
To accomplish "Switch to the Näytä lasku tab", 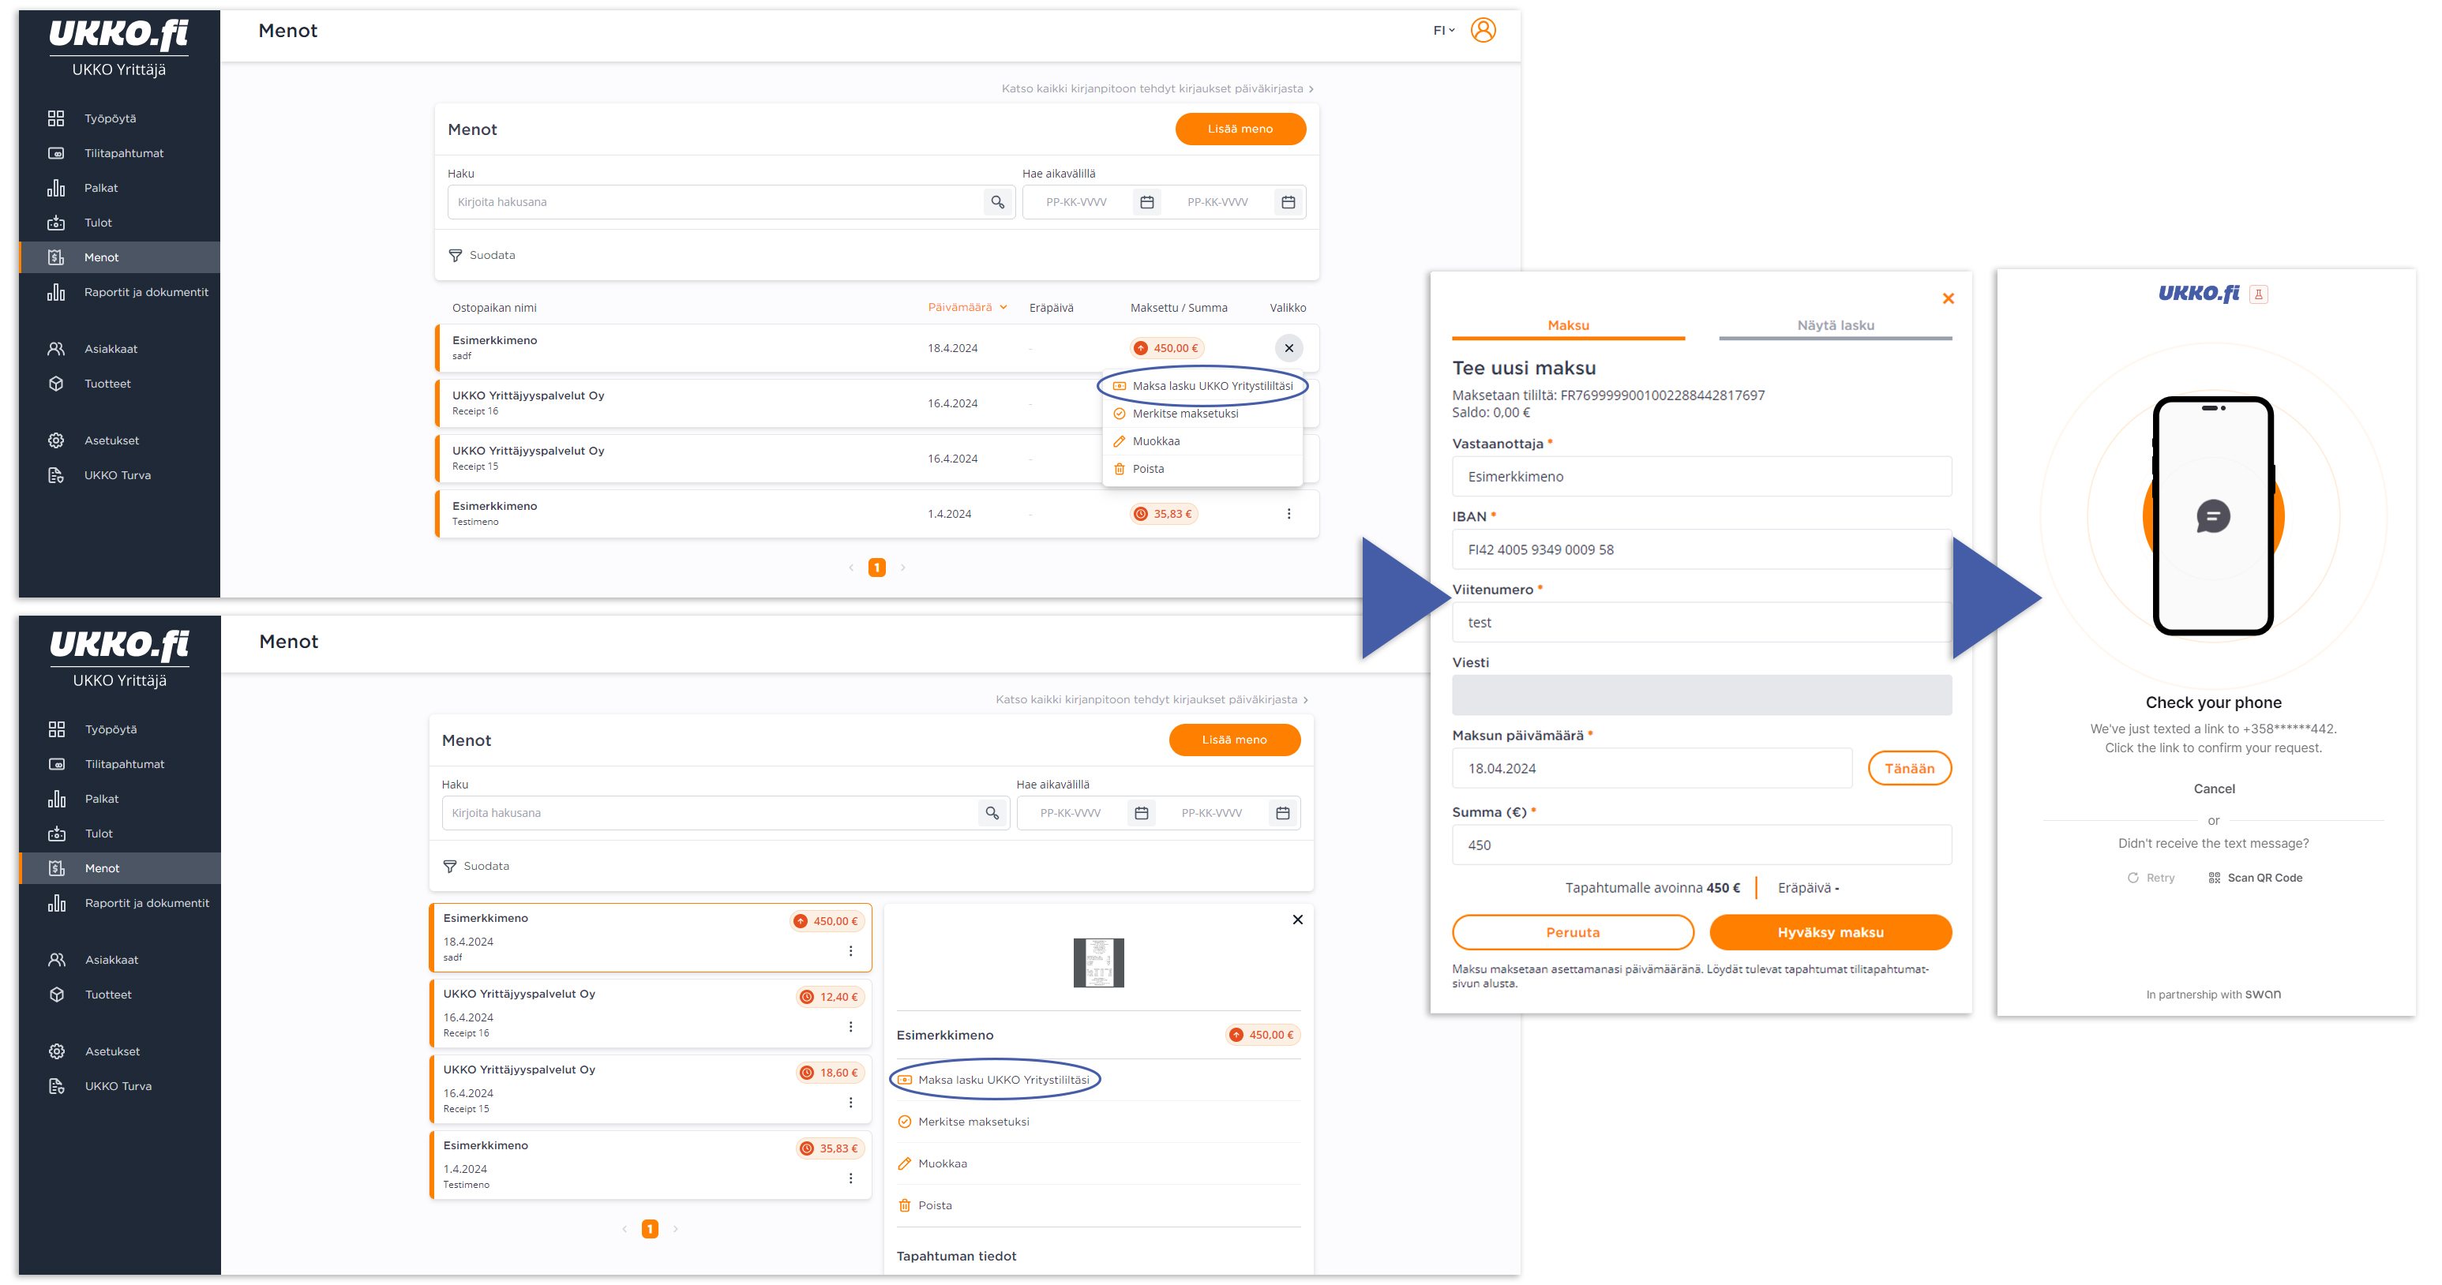I will point(1836,325).
